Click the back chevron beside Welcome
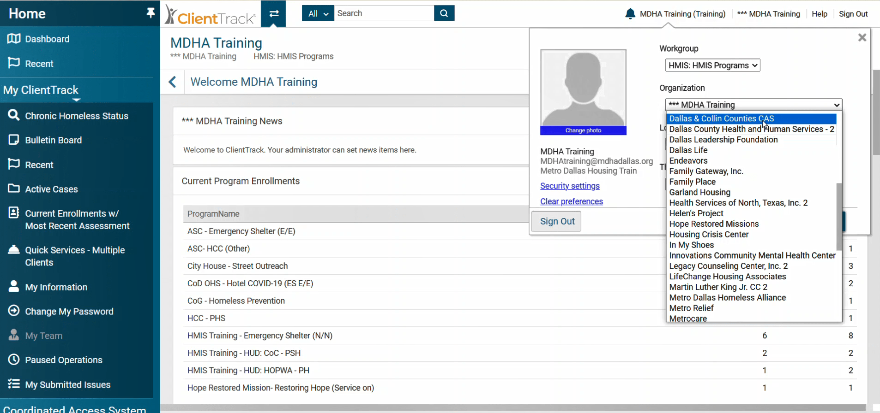880x413 pixels. 172,82
